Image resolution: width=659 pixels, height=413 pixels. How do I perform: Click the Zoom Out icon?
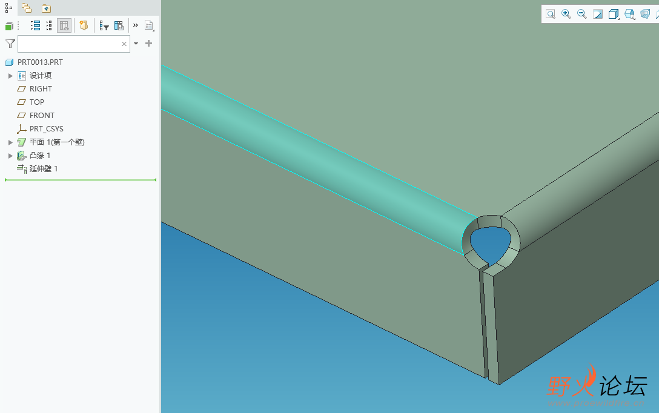pos(581,15)
